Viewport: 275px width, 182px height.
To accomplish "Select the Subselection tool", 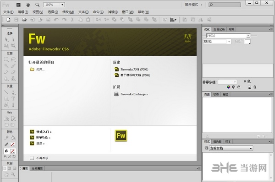I will (13, 39).
